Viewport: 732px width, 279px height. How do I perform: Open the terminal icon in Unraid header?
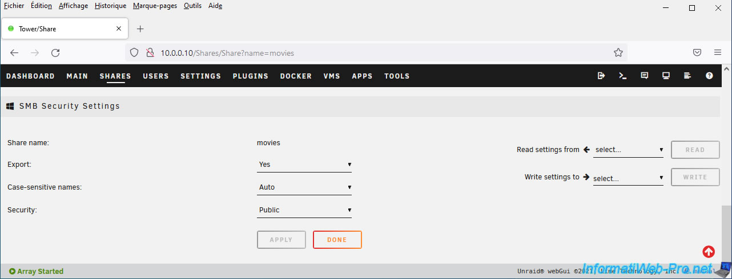(x=623, y=76)
